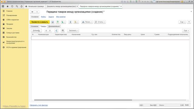Open the Закупки cart icon in sidebar
194x109 pixels.
pyautogui.click(x=4, y=28)
